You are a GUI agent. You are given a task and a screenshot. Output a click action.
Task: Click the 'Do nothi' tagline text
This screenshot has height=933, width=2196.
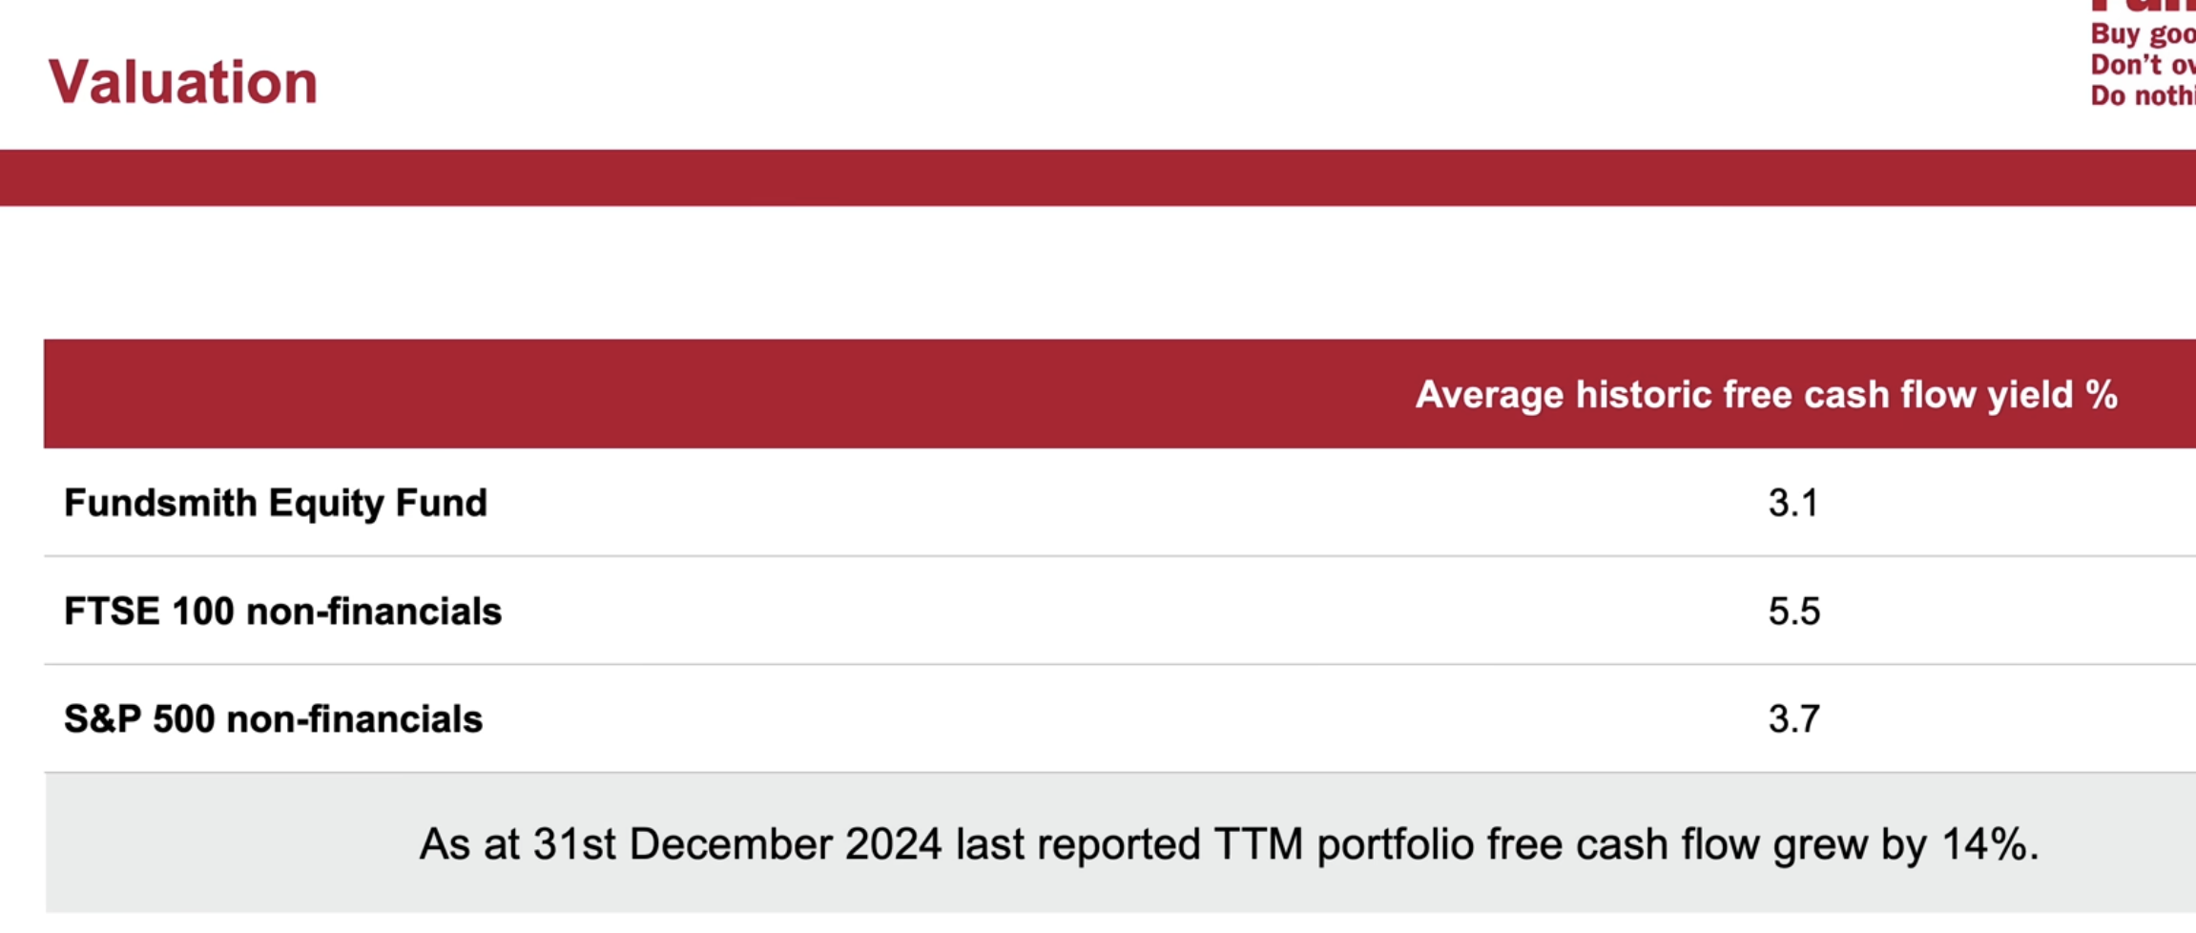coord(2142,95)
